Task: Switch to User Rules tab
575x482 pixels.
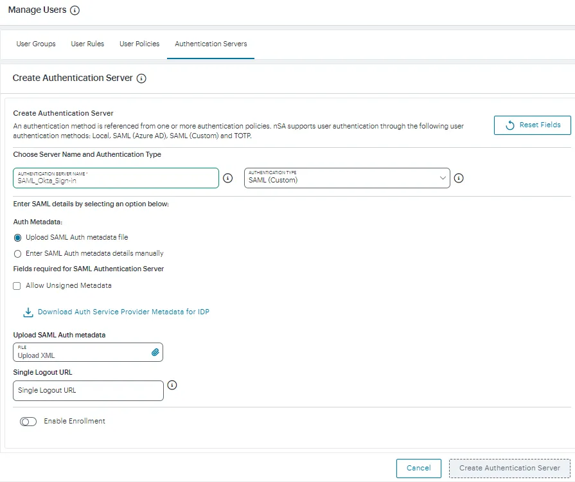Action: pos(87,44)
